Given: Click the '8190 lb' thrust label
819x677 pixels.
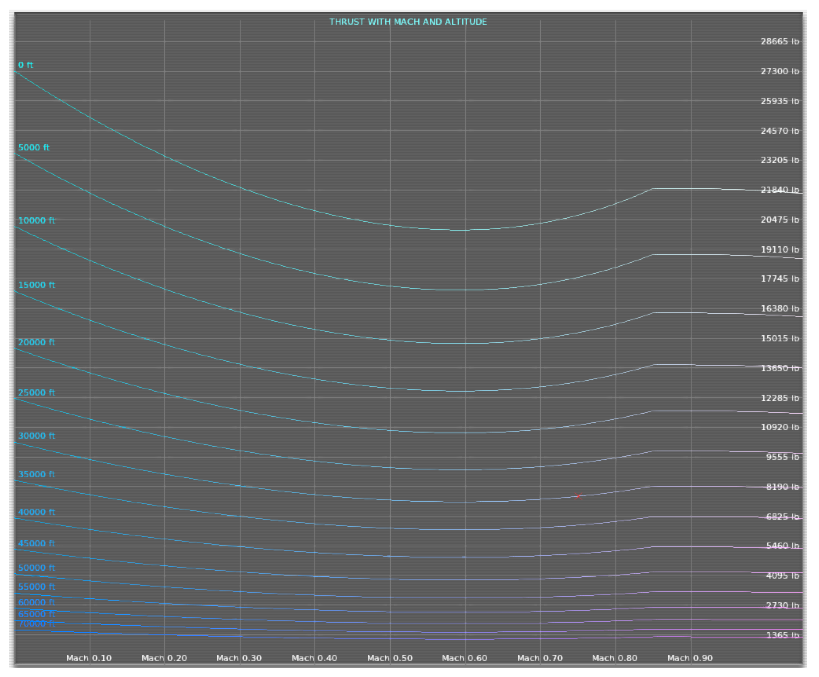Looking at the screenshot, I should [782, 487].
